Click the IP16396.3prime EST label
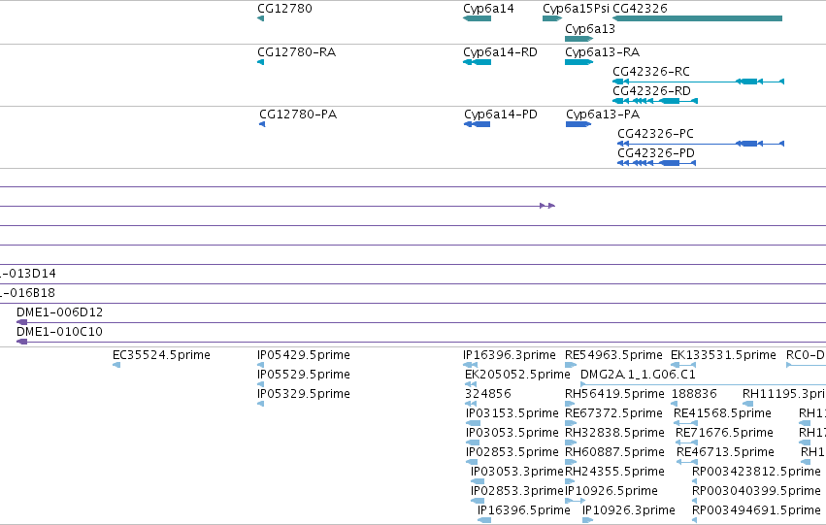The image size is (826, 525). point(510,355)
